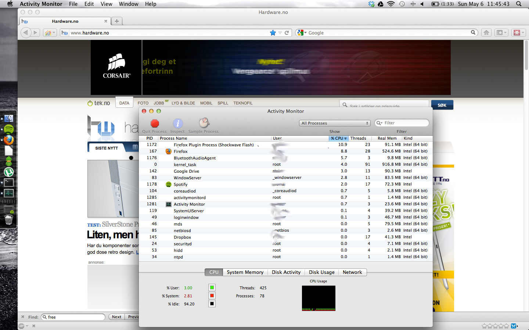Open the Activity Monitor application menu

[41, 4]
